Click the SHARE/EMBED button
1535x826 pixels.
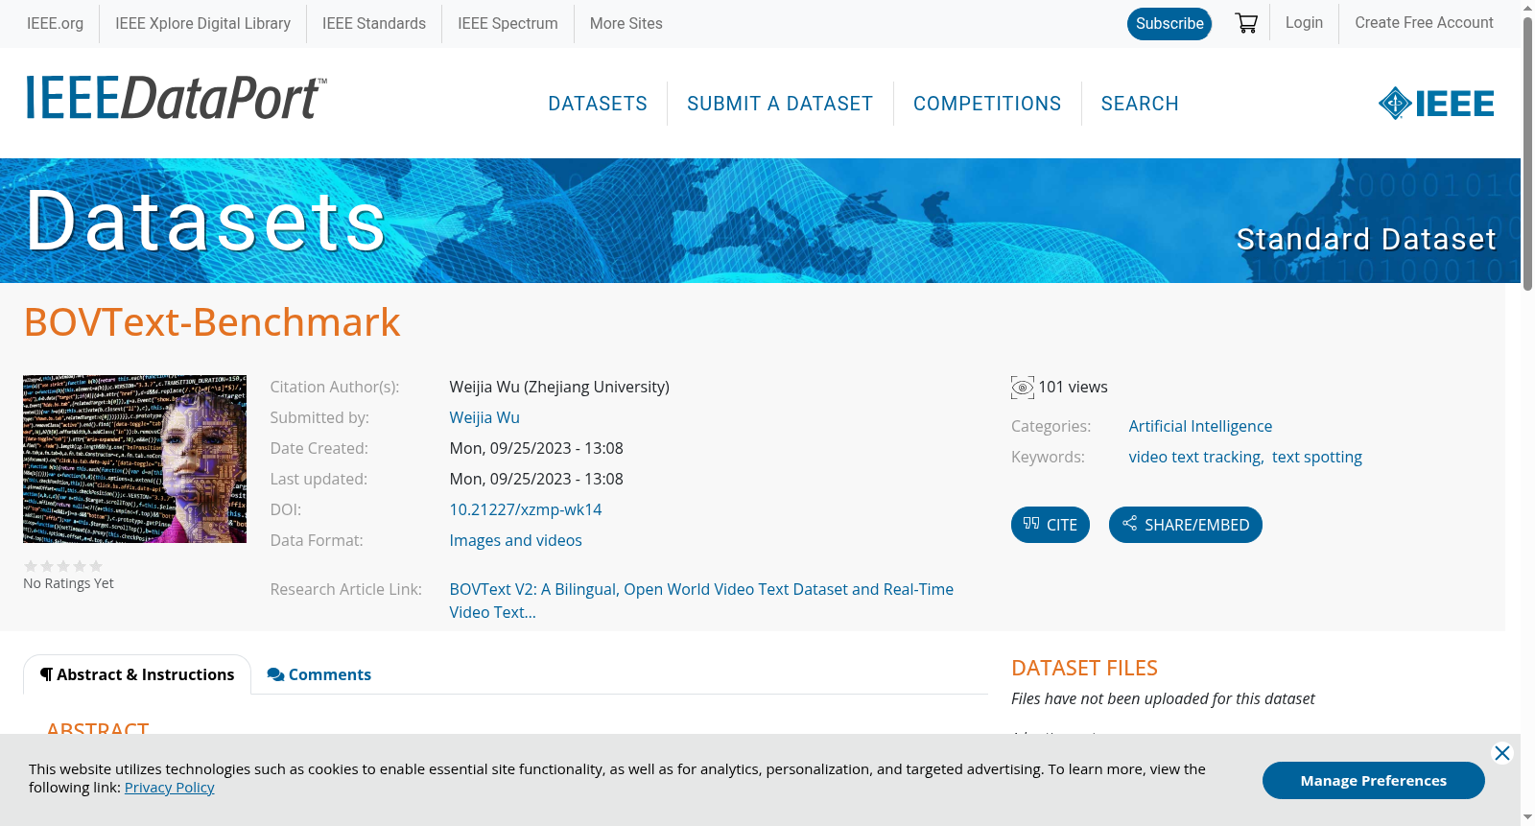(x=1186, y=525)
